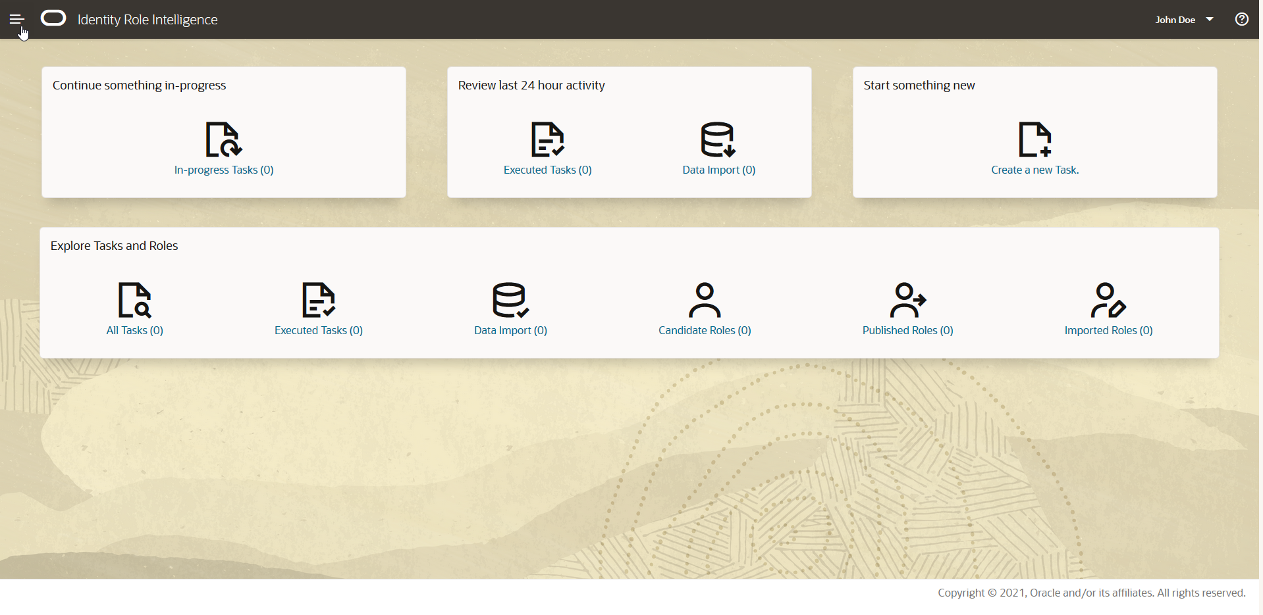The height and width of the screenshot is (615, 1263).
Task: Open the help question mark icon
Action: [x=1242, y=19]
